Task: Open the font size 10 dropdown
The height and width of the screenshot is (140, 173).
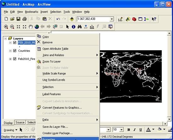Action: pyautogui.click(x=121, y=130)
